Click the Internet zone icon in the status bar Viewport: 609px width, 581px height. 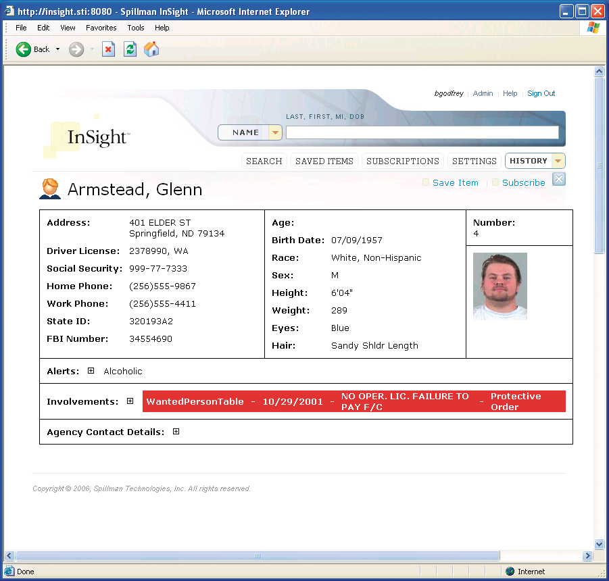click(x=508, y=571)
